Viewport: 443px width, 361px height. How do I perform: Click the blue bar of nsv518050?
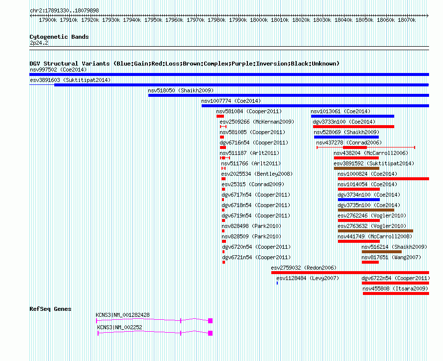tap(289, 95)
